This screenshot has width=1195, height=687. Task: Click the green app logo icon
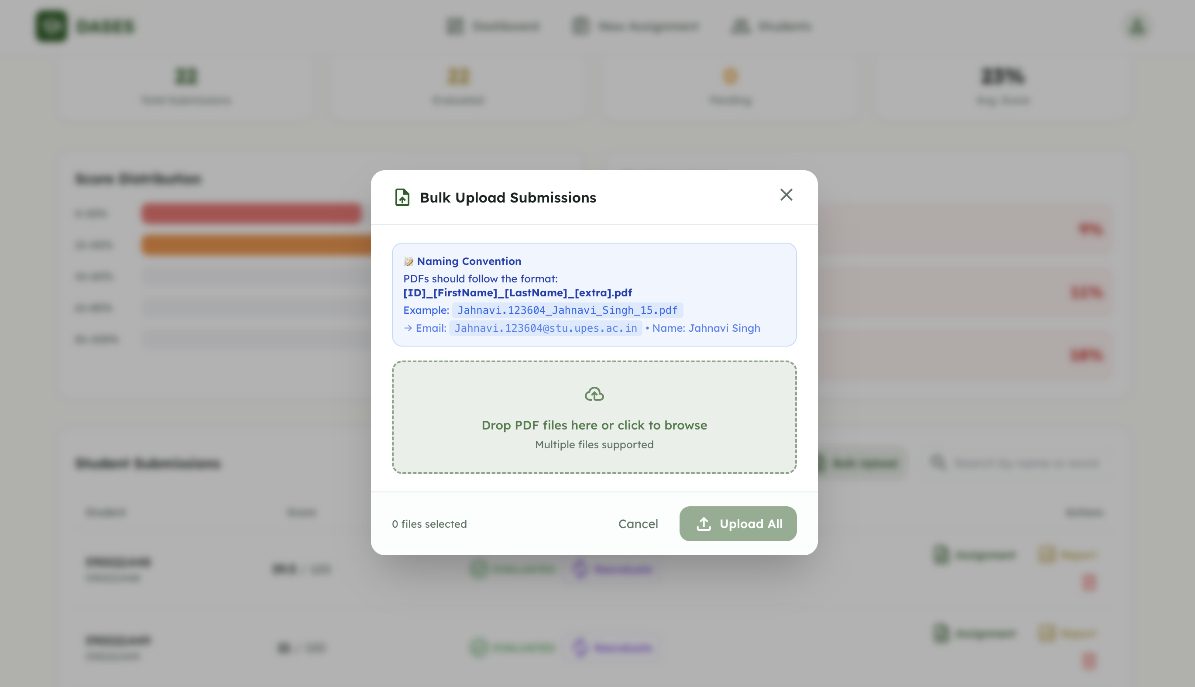click(x=52, y=26)
